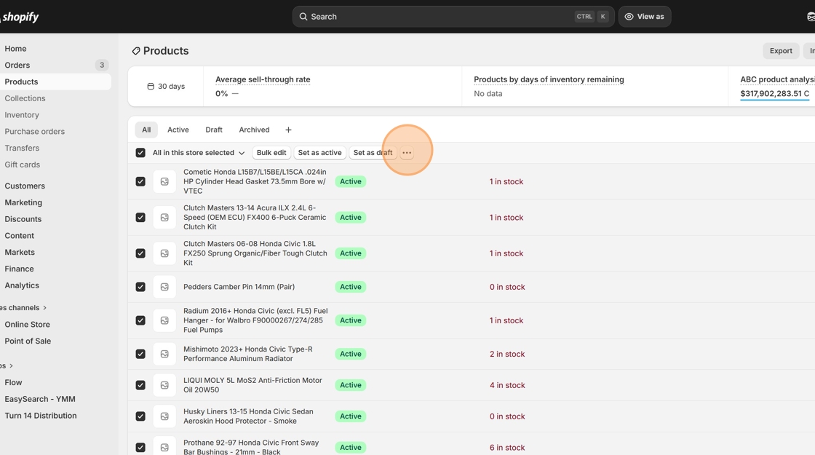Open the All in this store selected dropdown

(199, 153)
